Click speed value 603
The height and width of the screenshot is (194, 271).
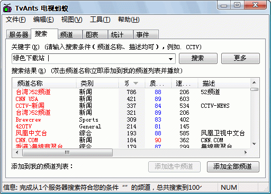[x=184, y=99]
